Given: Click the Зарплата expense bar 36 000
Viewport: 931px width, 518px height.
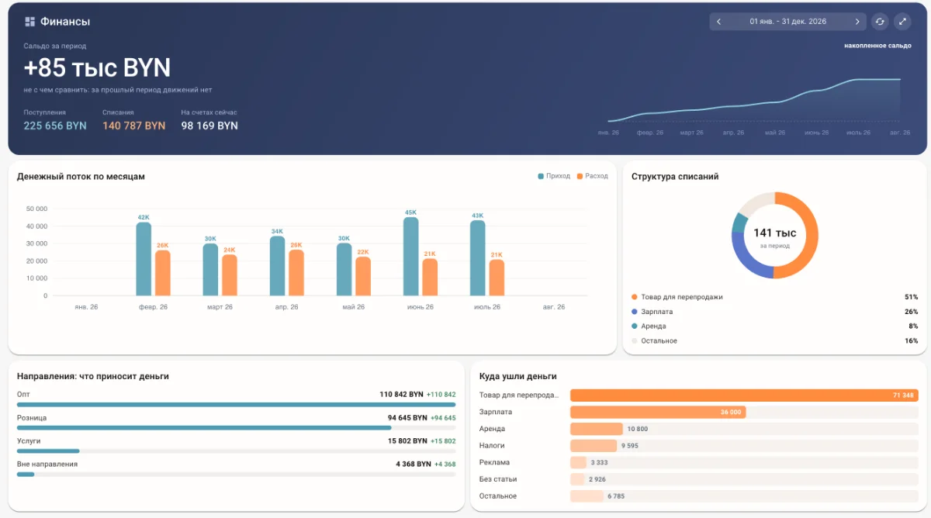Looking at the screenshot, I should point(658,413).
